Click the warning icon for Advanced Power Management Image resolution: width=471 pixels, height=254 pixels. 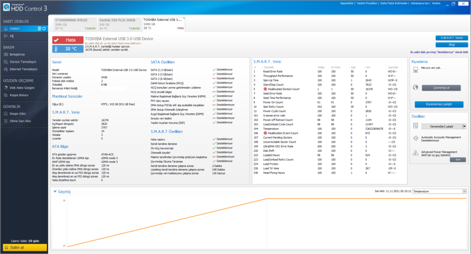(416, 153)
